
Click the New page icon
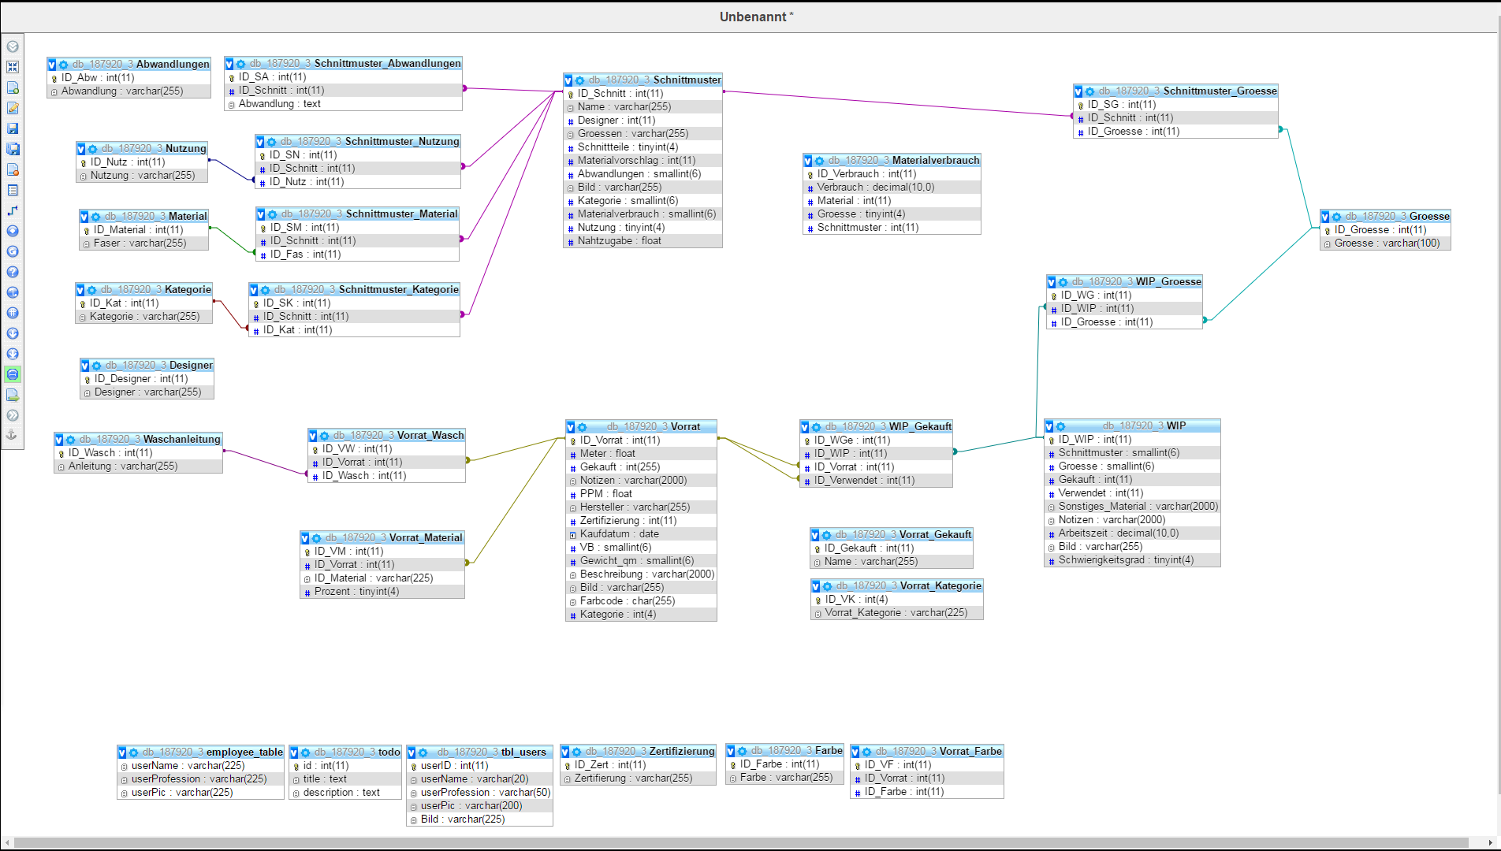(x=13, y=87)
